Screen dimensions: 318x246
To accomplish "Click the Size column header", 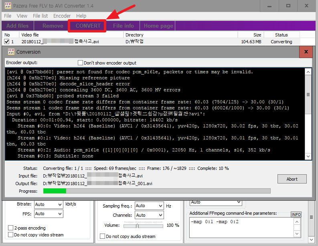I will click(251, 35).
